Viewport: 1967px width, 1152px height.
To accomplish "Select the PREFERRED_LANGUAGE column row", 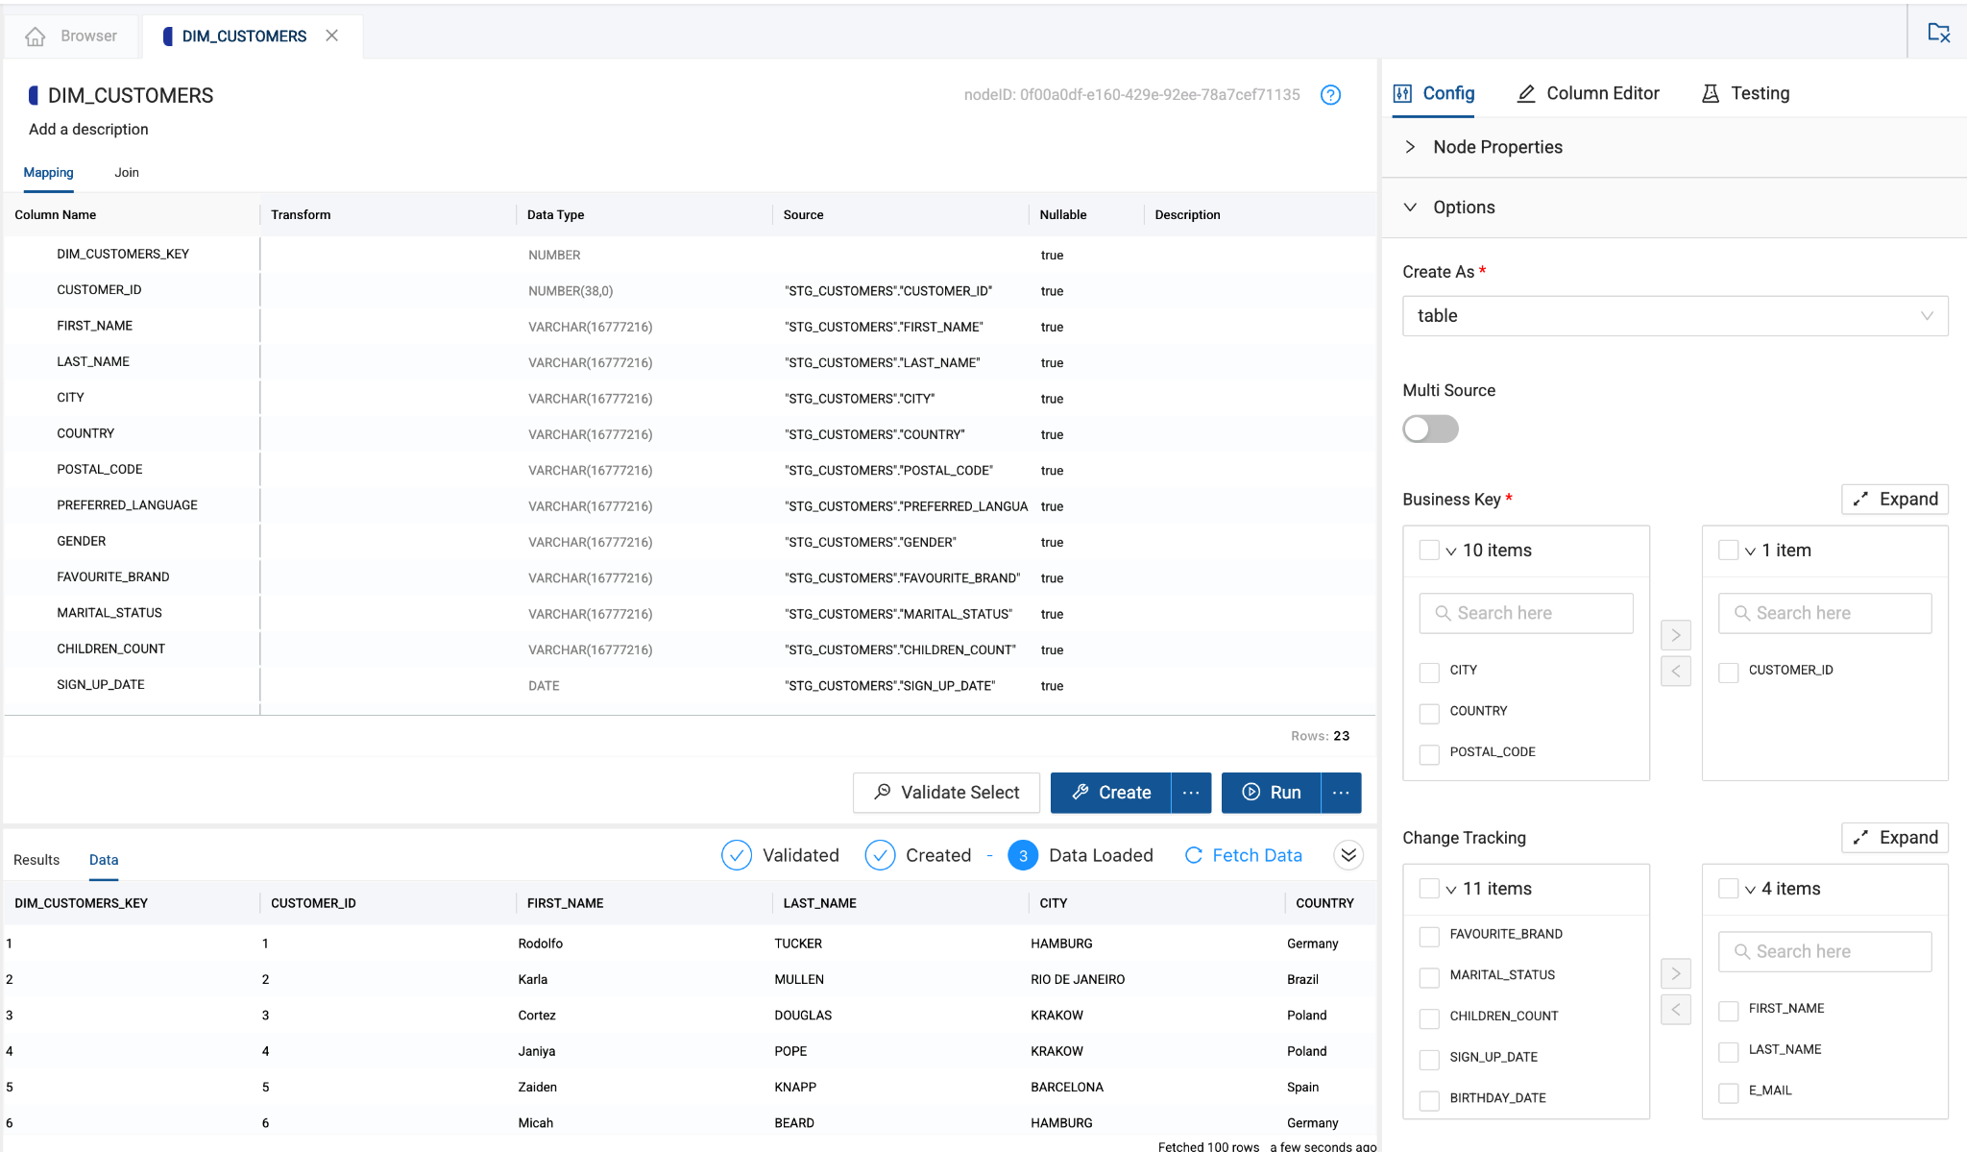I will (690, 505).
